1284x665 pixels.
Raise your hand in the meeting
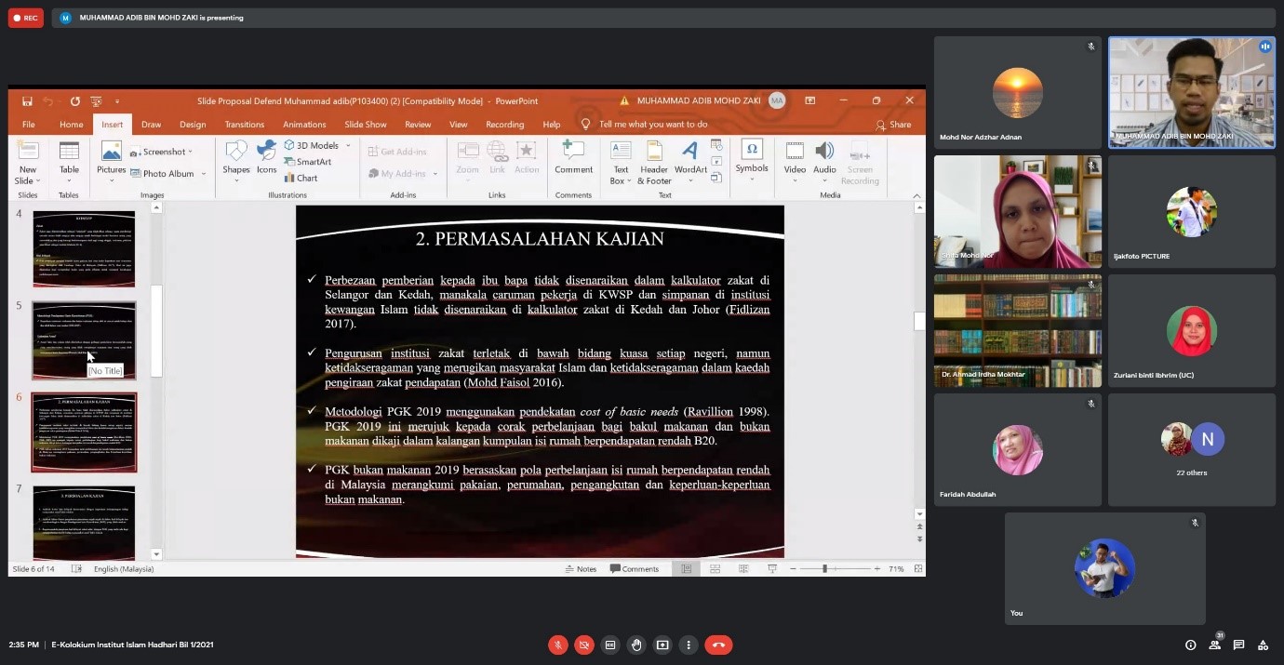[636, 645]
